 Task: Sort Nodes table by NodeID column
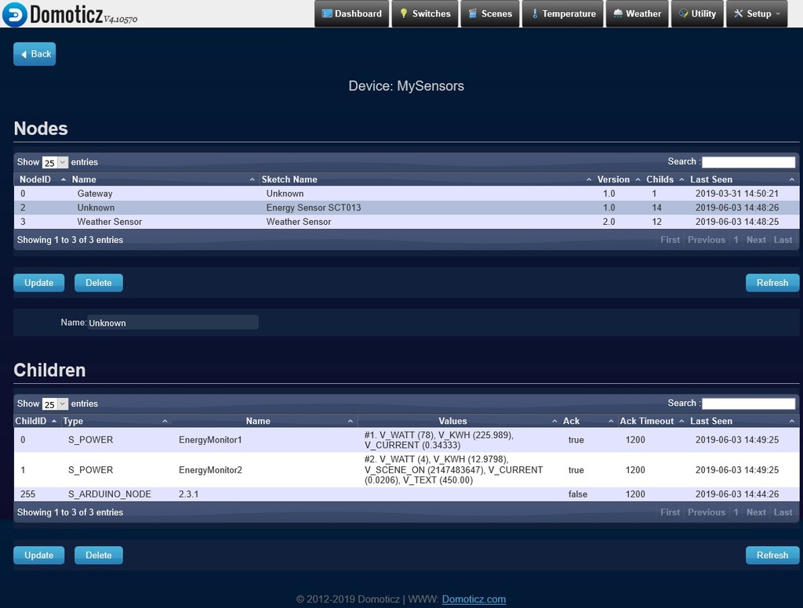click(42, 179)
